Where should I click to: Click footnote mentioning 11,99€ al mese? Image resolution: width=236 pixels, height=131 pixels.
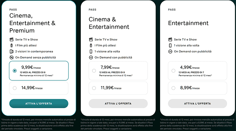pyautogui.click(x=118, y=124)
